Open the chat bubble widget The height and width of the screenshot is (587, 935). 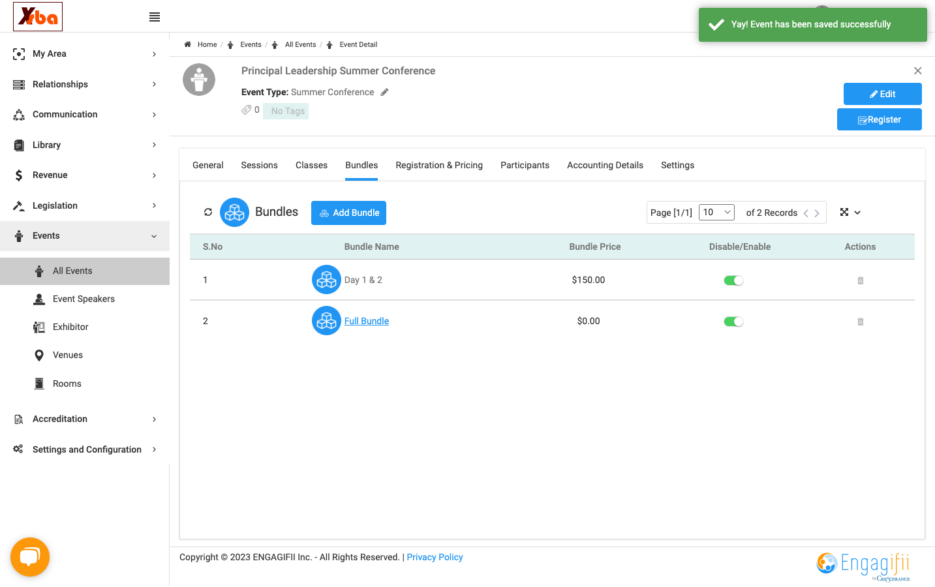[30, 557]
